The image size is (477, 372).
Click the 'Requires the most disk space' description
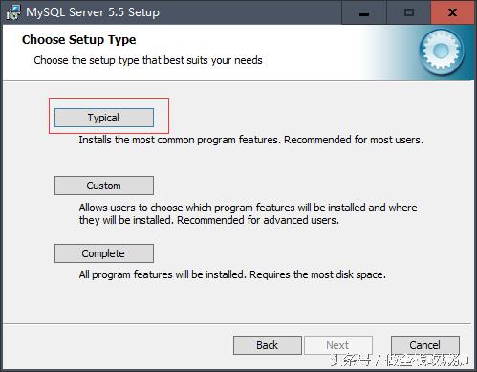click(317, 274)
